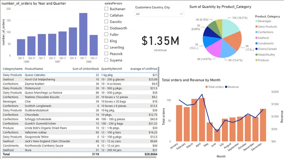Image resolution: width=284 pixels, height=159 pixels.
Task: Click the table's horizontal scrollbar
Action: point(79,157)
